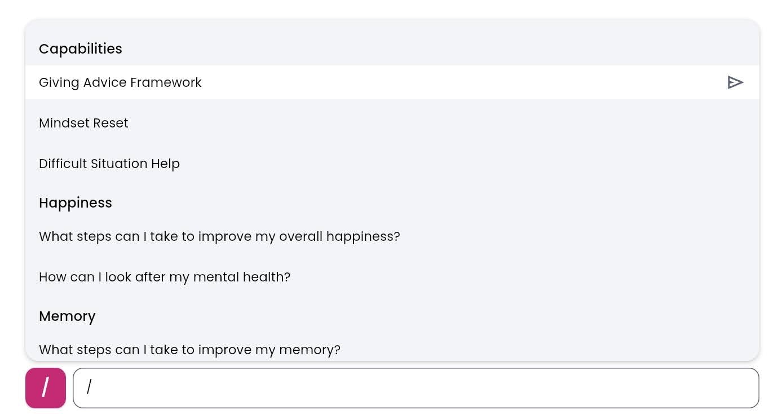Click the Capabilities section heading
The image size is (778, 414).
[x=81, y=49]
